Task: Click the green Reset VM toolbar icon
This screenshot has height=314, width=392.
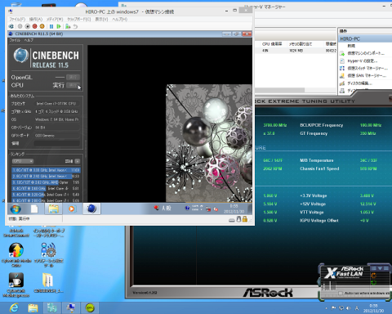Action: pyautogui.click(x=59, y=26)
